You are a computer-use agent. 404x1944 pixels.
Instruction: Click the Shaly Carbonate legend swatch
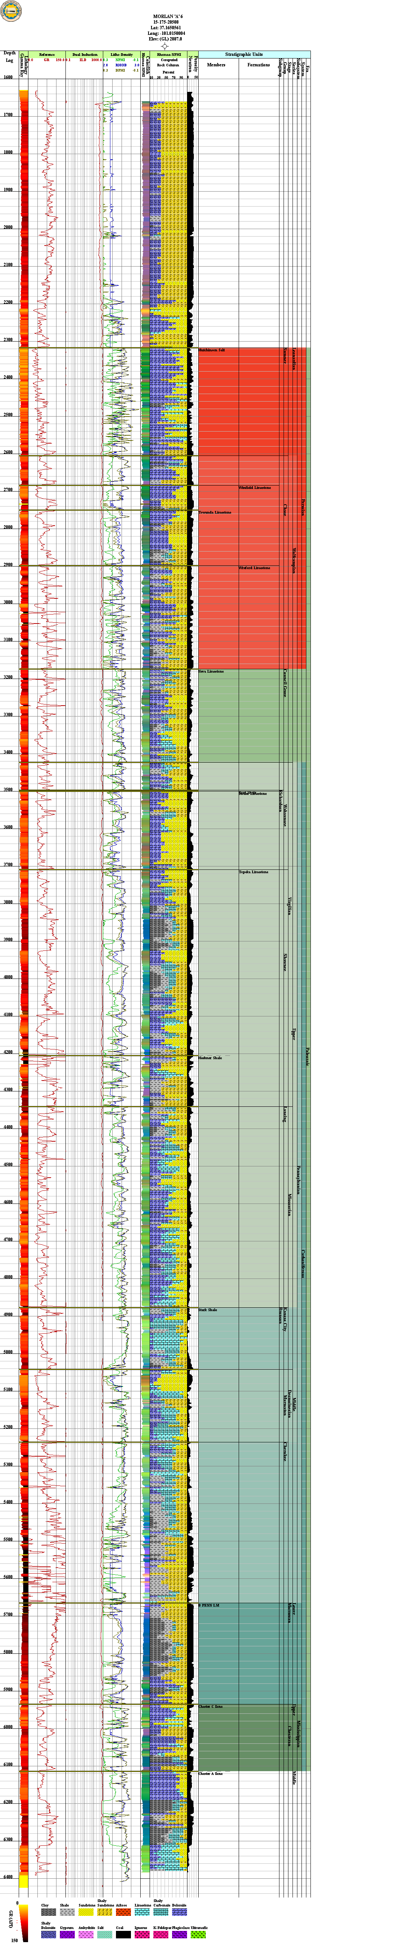click(x=161, y=1911)
